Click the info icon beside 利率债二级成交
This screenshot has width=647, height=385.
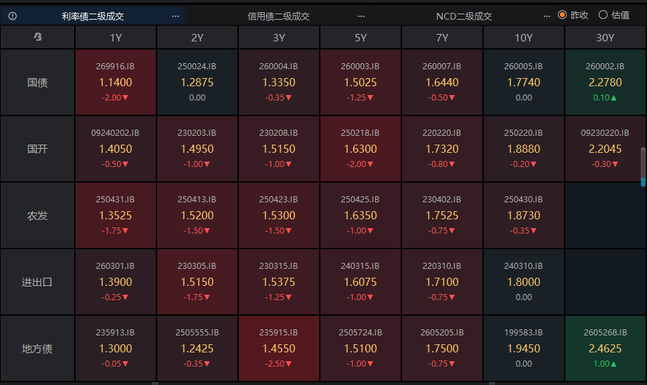point(12,16)
